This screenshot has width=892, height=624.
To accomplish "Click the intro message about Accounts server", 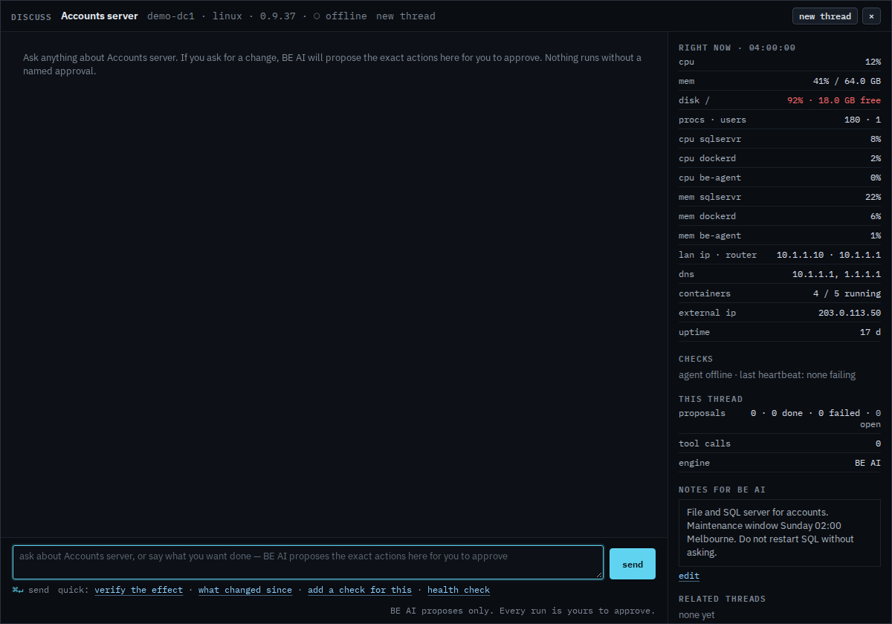I will [332, 65].
